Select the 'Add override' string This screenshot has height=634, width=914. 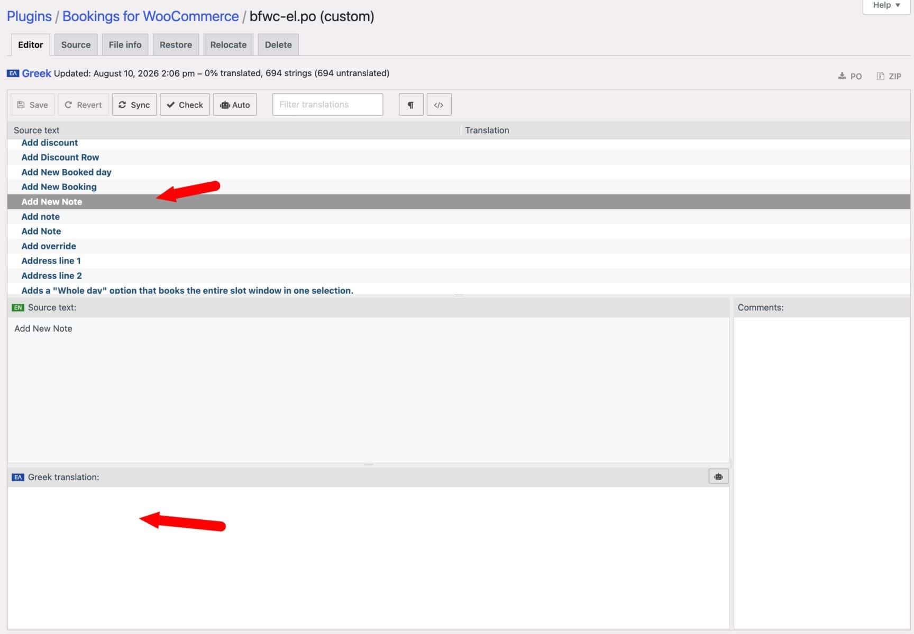(459, 246)
